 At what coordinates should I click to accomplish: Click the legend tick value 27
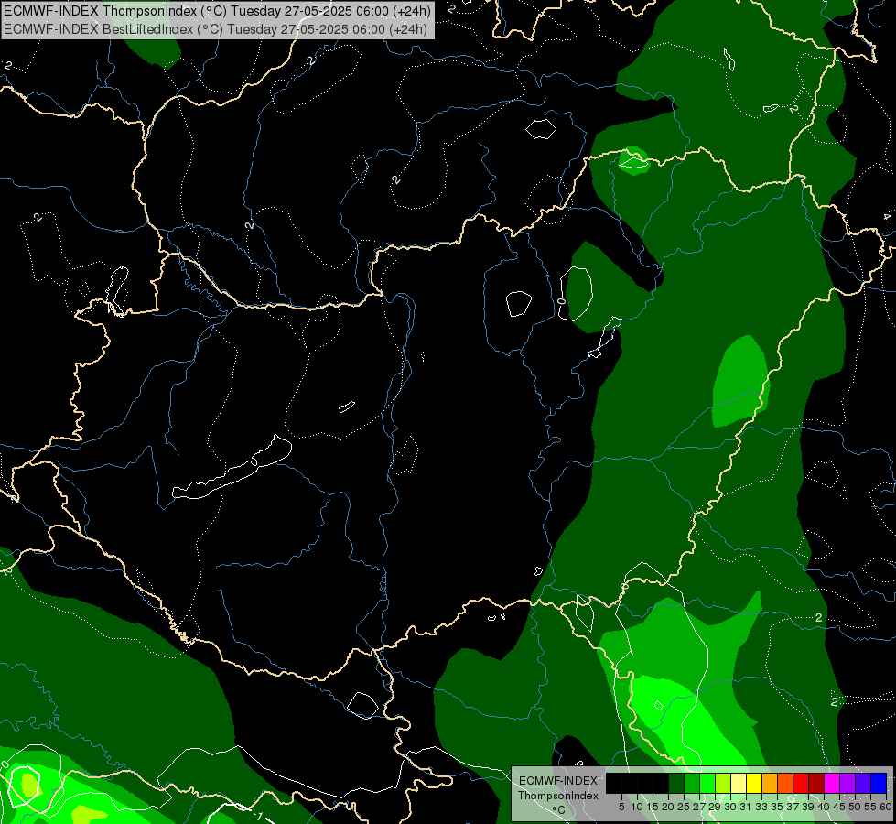click(x=699, y=807)
